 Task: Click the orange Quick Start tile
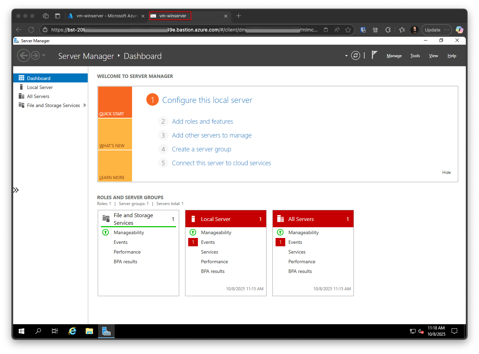tap(115, 102)
